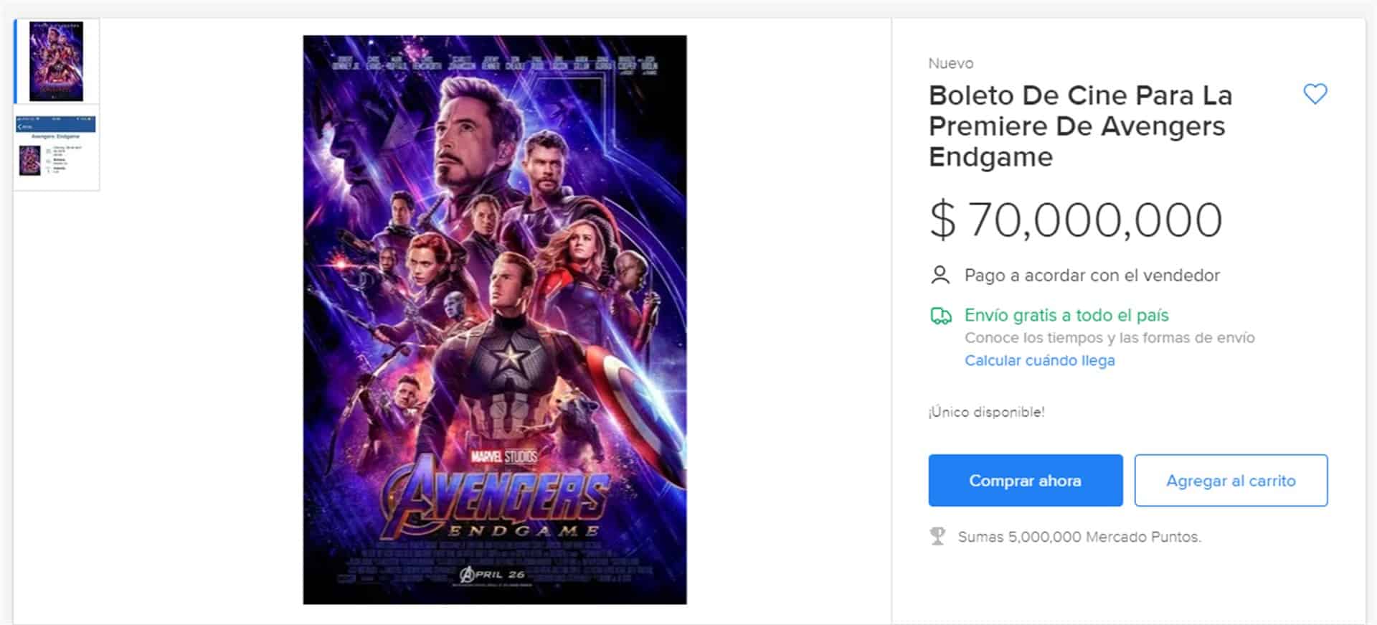
Task: Click the $ 70,000,000 price
Action: (x=1076, y=220)
